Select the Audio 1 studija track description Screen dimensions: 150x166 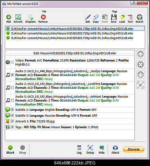(x=71, y=75)
